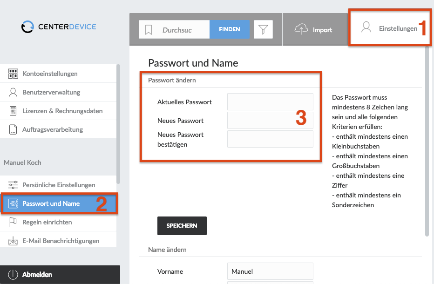
Task: Click the user icon beside Einstellungen
Action: click(x=366, y=27)
